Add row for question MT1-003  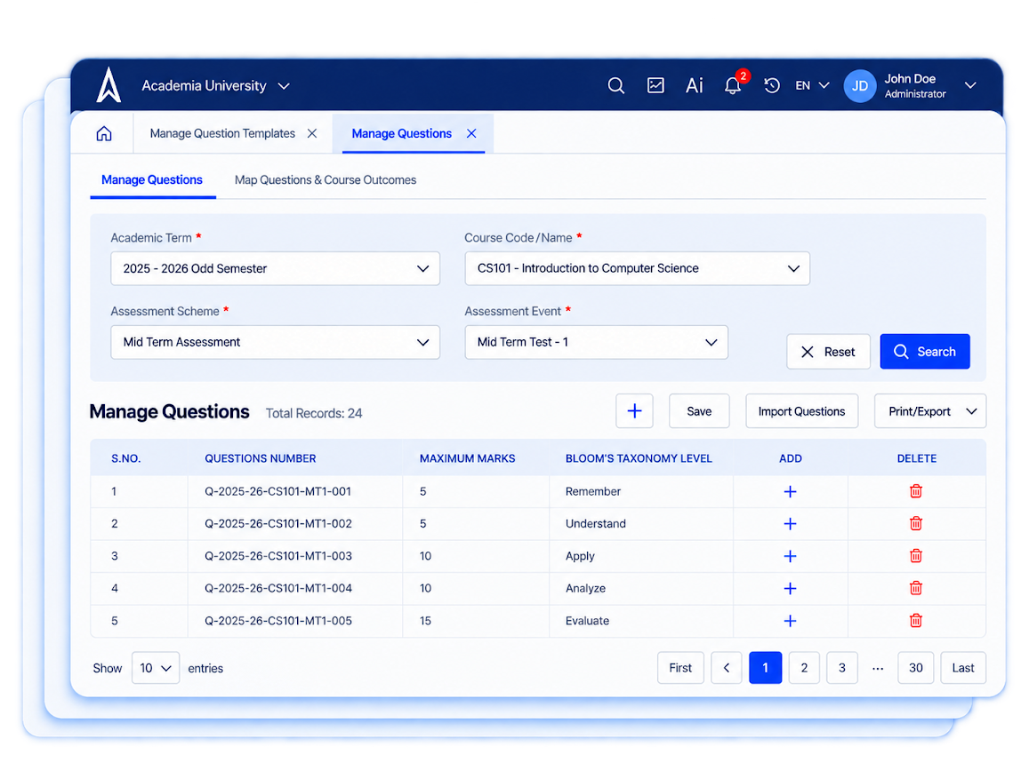pos(790,556)
